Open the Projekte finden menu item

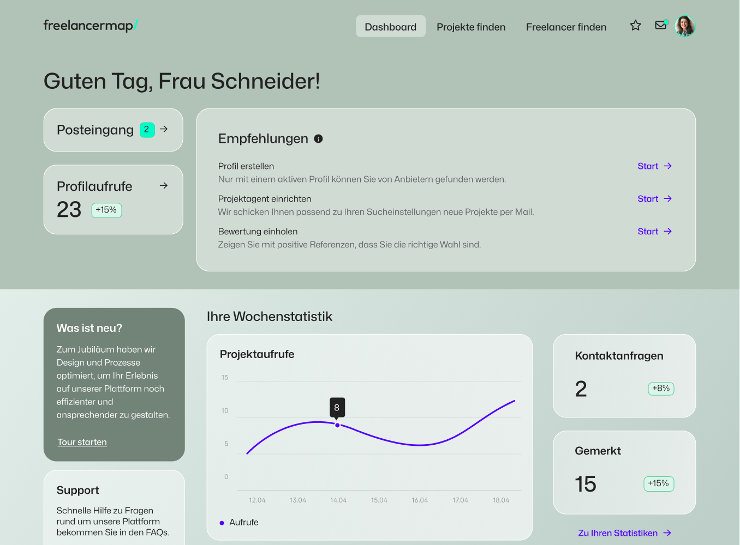click(470, 27)
